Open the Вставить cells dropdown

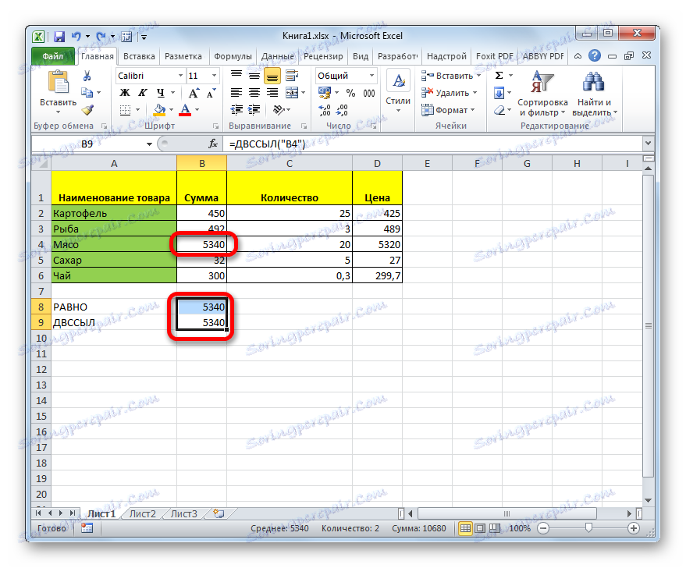[451, 76]
